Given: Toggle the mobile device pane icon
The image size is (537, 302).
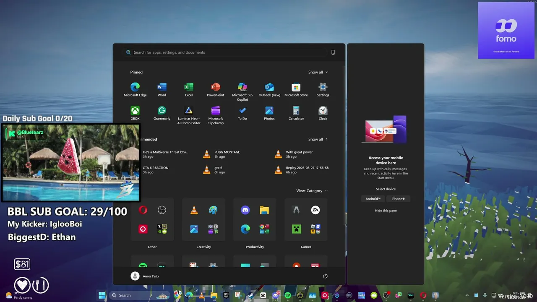Looking at the screenshot, I should point(333,52).
